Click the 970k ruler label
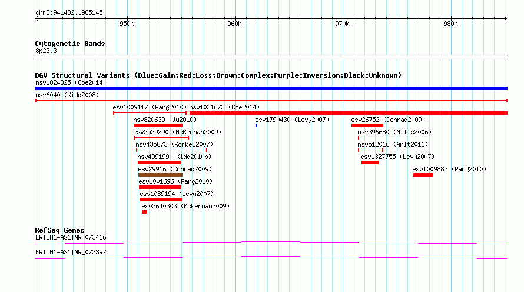Image resolution: width=524 pixels, height=292 pixels. click(342, 24)
